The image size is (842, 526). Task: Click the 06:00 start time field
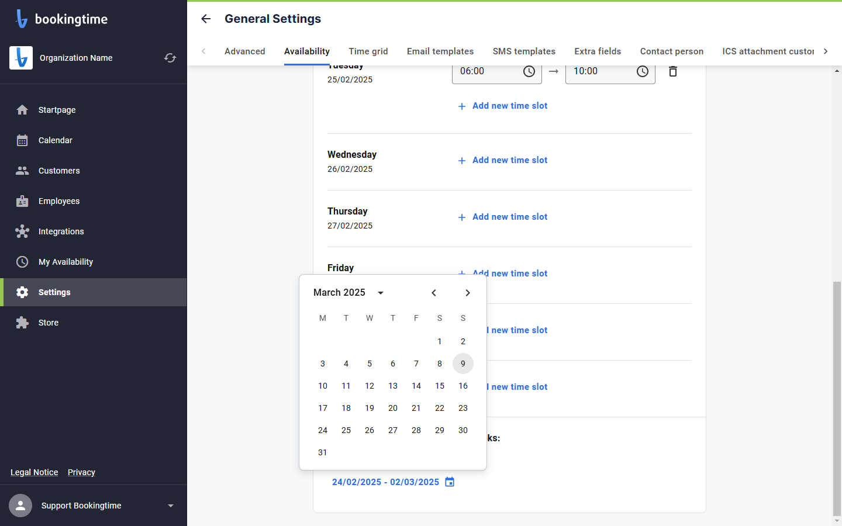pos(497,71)
